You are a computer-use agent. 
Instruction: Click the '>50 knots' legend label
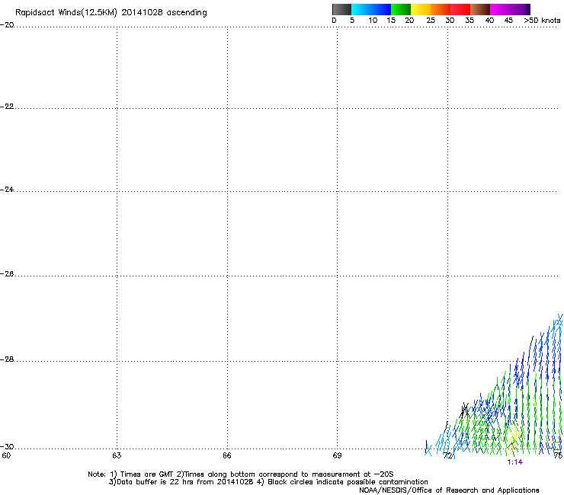pyautogui.click(x=542, y=21)
